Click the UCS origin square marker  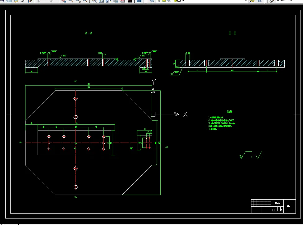pyautogui.click(x=153, y=114)
